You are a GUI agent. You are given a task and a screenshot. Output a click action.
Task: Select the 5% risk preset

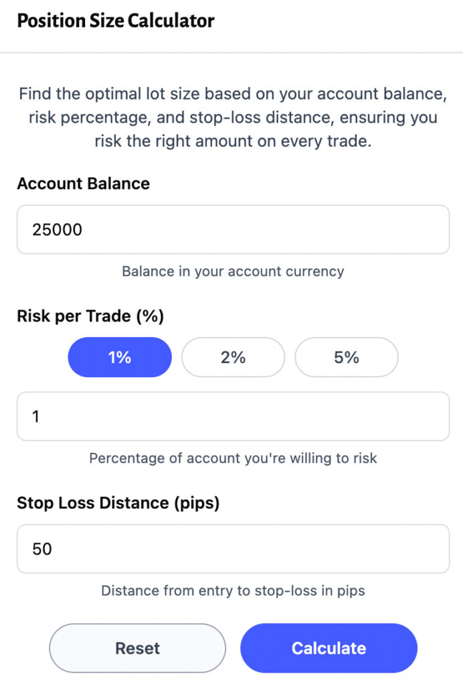point(346,357)
